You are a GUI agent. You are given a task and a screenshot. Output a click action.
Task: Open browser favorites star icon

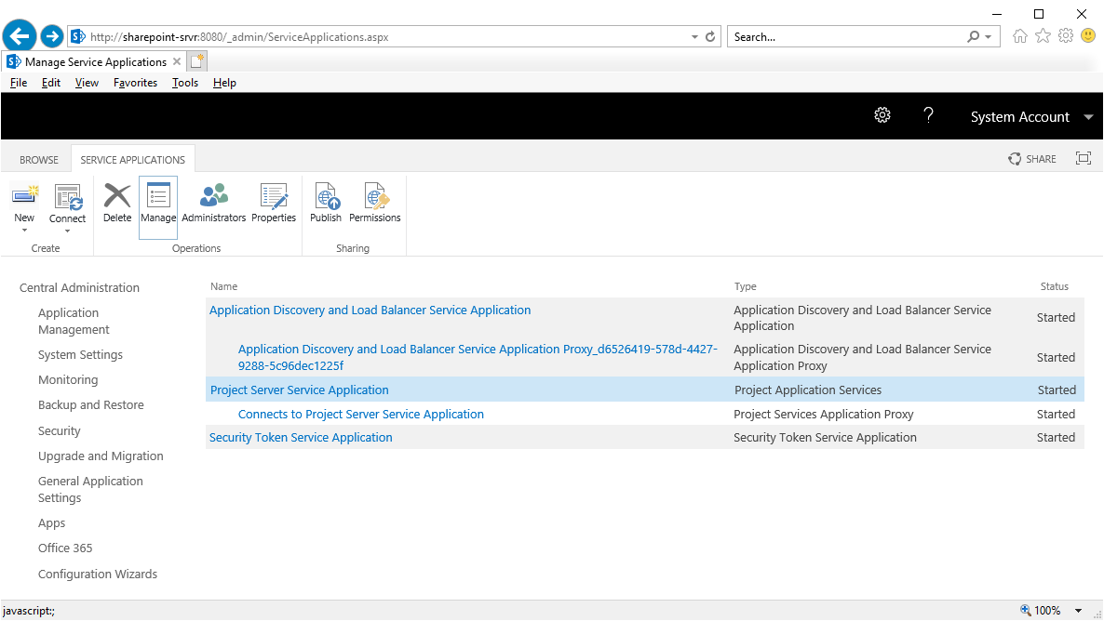pyautogui.click(x=1043, y=36)
